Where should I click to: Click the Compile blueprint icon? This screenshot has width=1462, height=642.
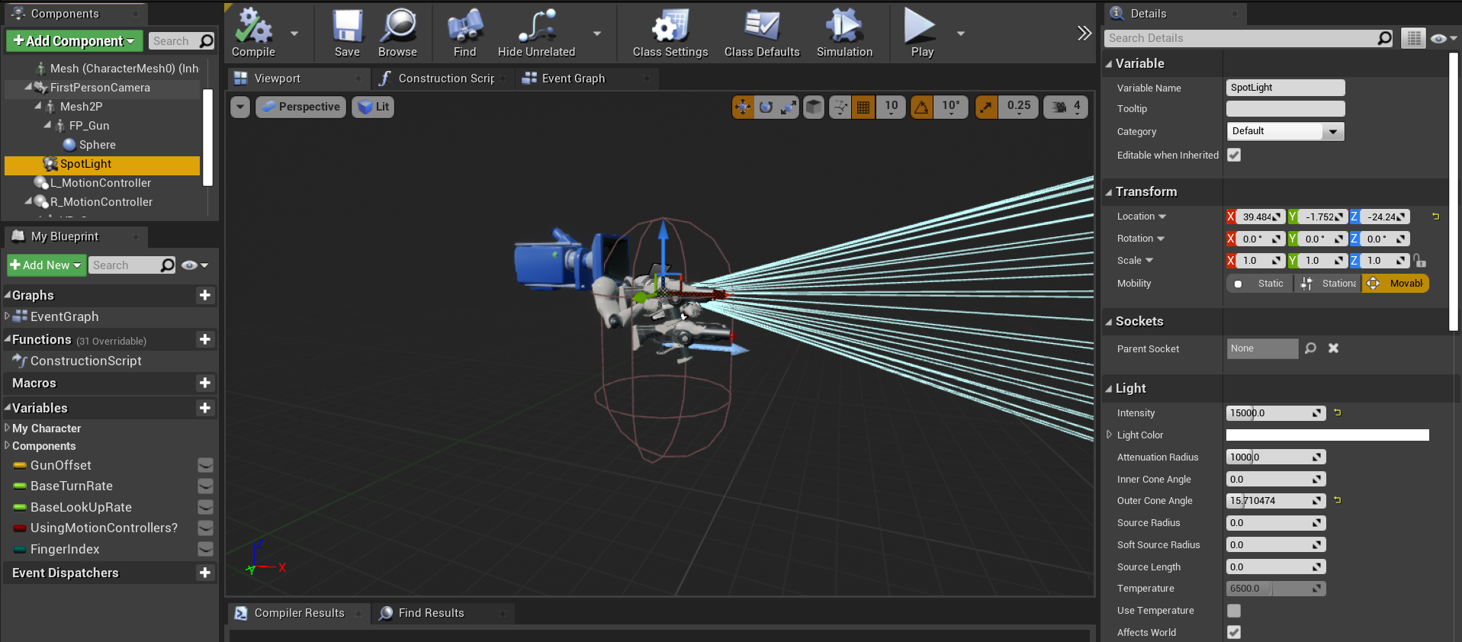[253, 28]
